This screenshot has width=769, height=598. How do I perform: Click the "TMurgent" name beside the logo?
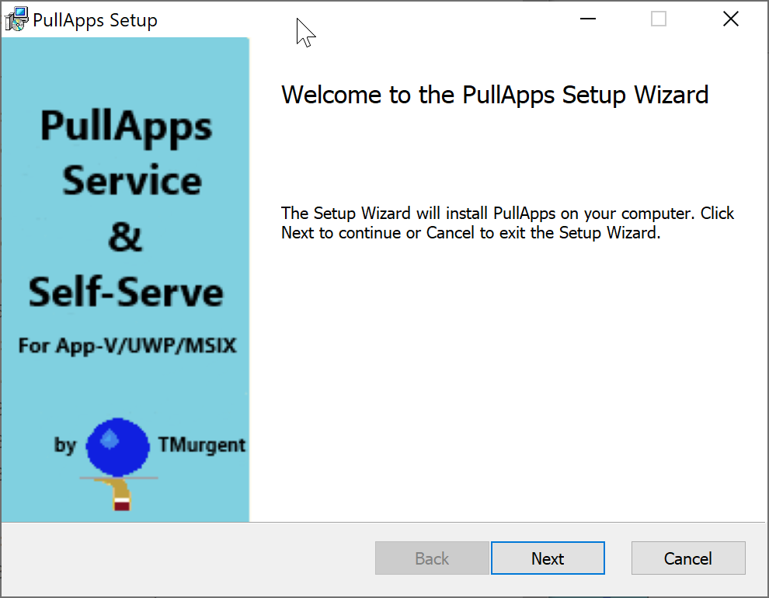pyautogui.click(x=201, y=445)
